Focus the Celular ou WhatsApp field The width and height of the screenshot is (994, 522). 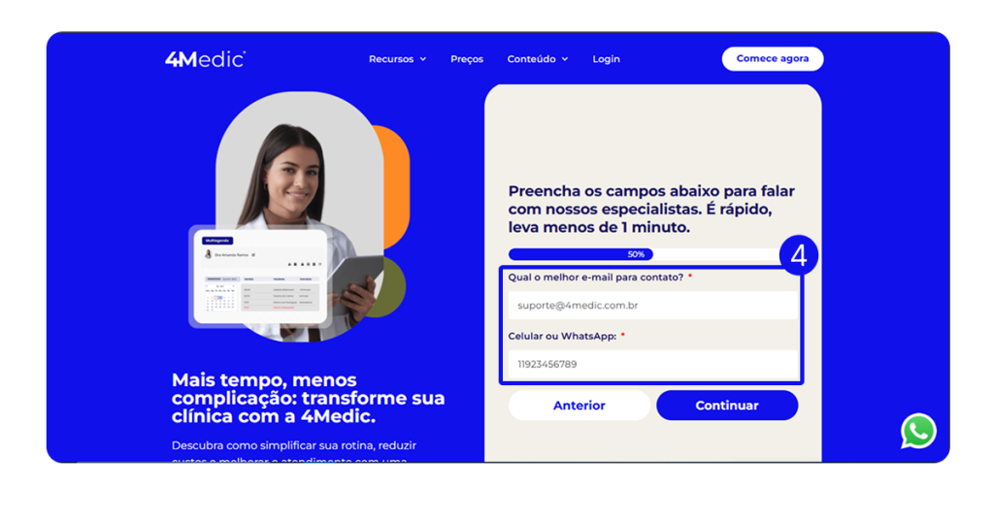[653, 364]
